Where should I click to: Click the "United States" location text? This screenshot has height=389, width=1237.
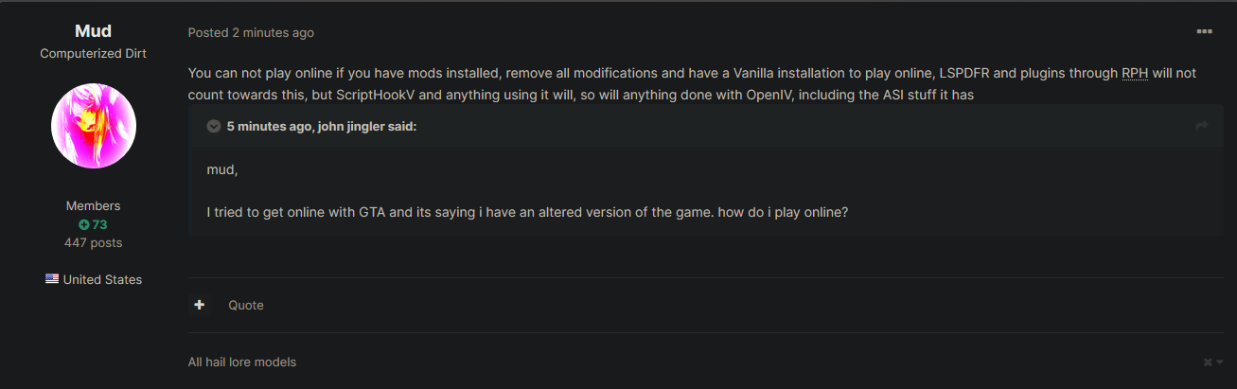point(102,279)
